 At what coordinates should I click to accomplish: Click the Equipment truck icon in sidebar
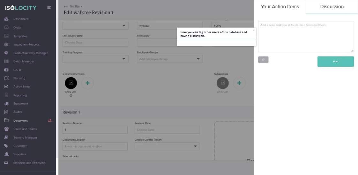click(x=6, y=104)
